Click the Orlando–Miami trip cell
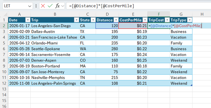Image resolution: width=211 pixels, height=108 pixels. [55, 43]
